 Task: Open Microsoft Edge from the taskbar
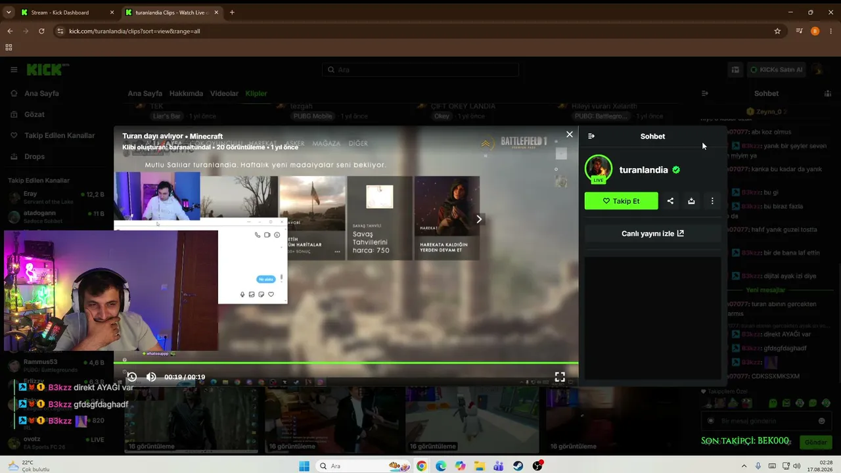pos(440,466)
